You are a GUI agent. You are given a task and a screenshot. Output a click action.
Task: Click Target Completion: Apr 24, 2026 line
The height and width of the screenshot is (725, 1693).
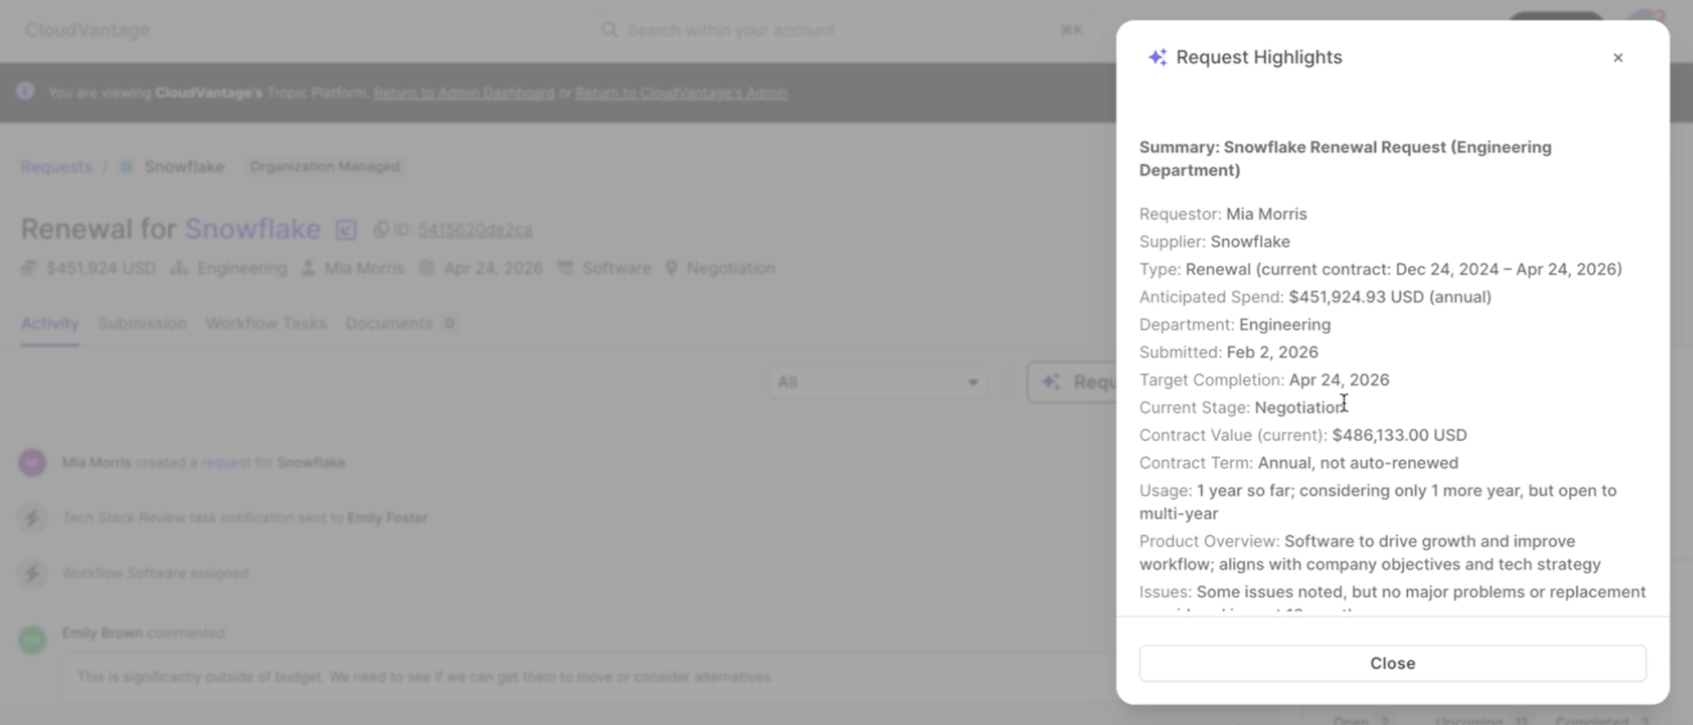click(1264, 380)
